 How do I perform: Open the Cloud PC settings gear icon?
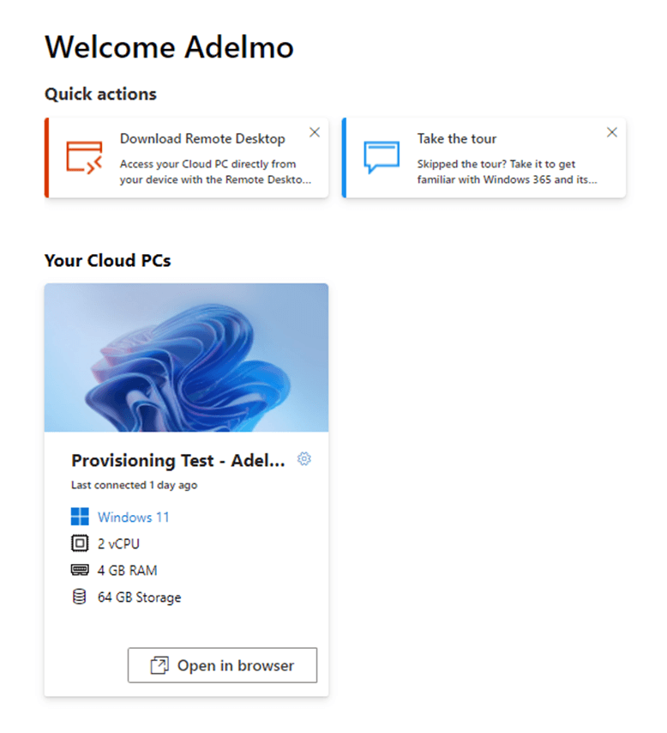pos(304,459)
